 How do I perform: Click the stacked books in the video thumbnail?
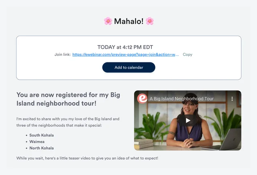coord(144,144)
